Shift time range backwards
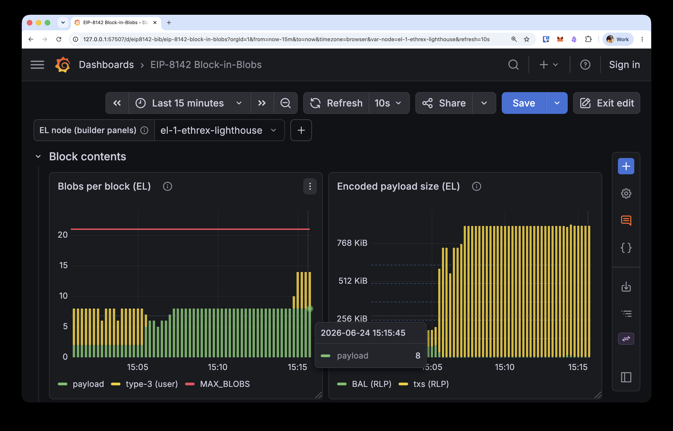Image resolution: width=673 pixels, height=431 pixels. coord(117,103)
